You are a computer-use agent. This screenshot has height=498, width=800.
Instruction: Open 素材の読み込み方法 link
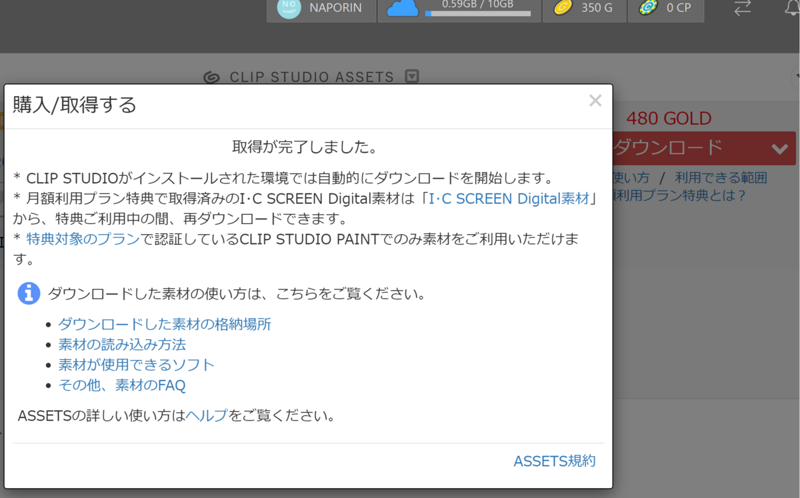coord(122,345)
